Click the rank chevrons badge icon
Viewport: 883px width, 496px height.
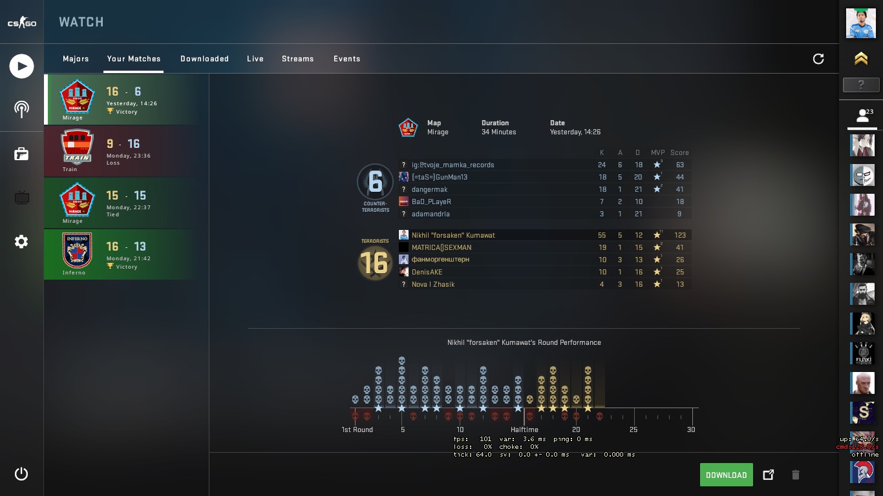(860, 59)
